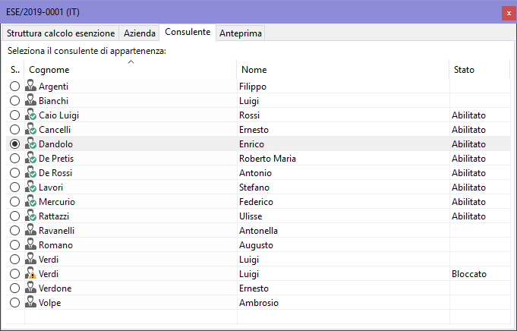Click the consultant icon beside Mercurio
The image size is (517, 331).
(x=30, y=202)
